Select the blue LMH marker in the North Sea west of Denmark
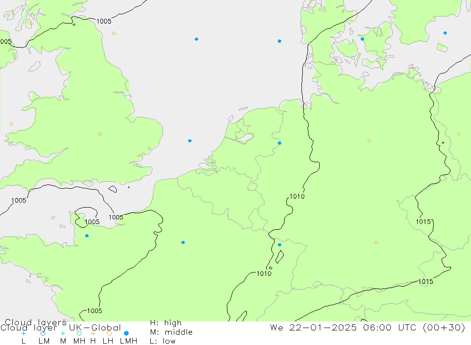Viewport: 471px width, 345px height. (280, 41)
